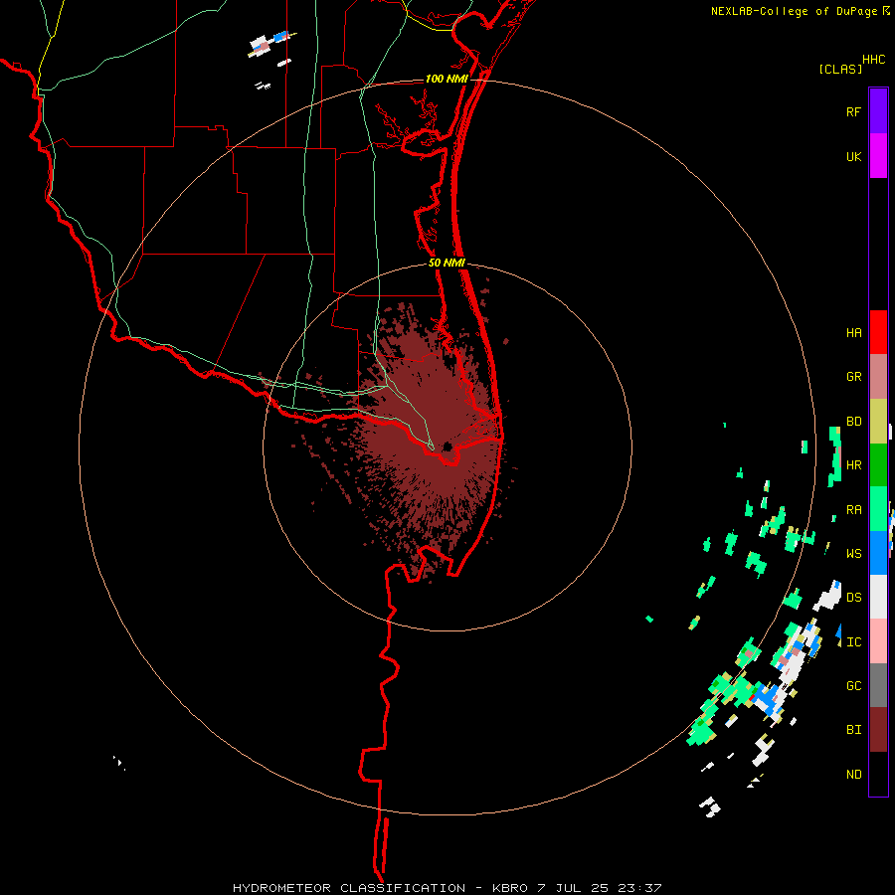
Task: Click the KBRO radar site black dot
Action: click(447, 447)
